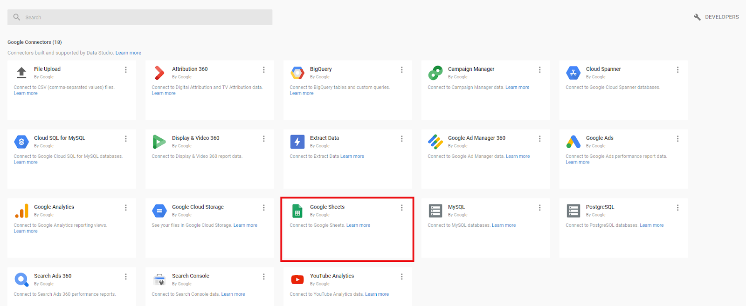This screenshot has height=306, width=746.
Task: Follow the MySQL Learn more link
Action: pos(504,225)
